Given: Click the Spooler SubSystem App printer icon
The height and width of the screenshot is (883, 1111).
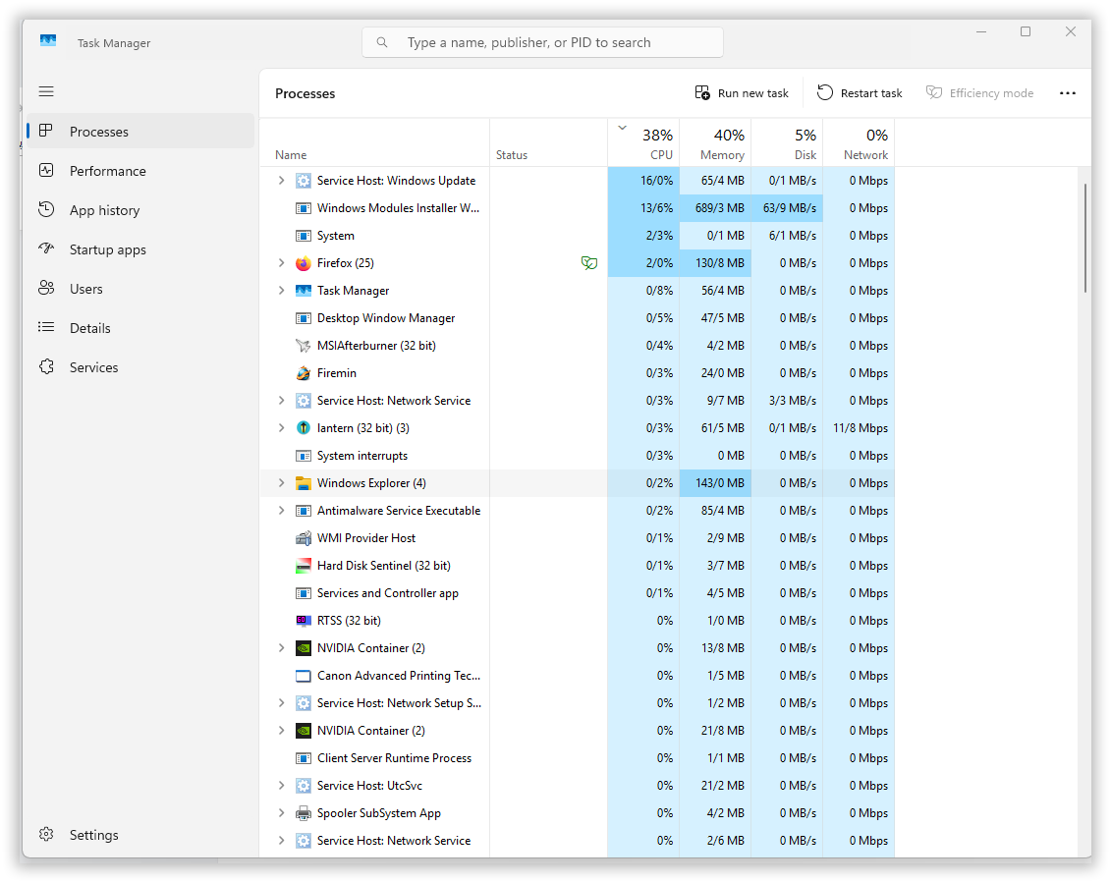Looking at the screenshot, I should coord(304,813).
